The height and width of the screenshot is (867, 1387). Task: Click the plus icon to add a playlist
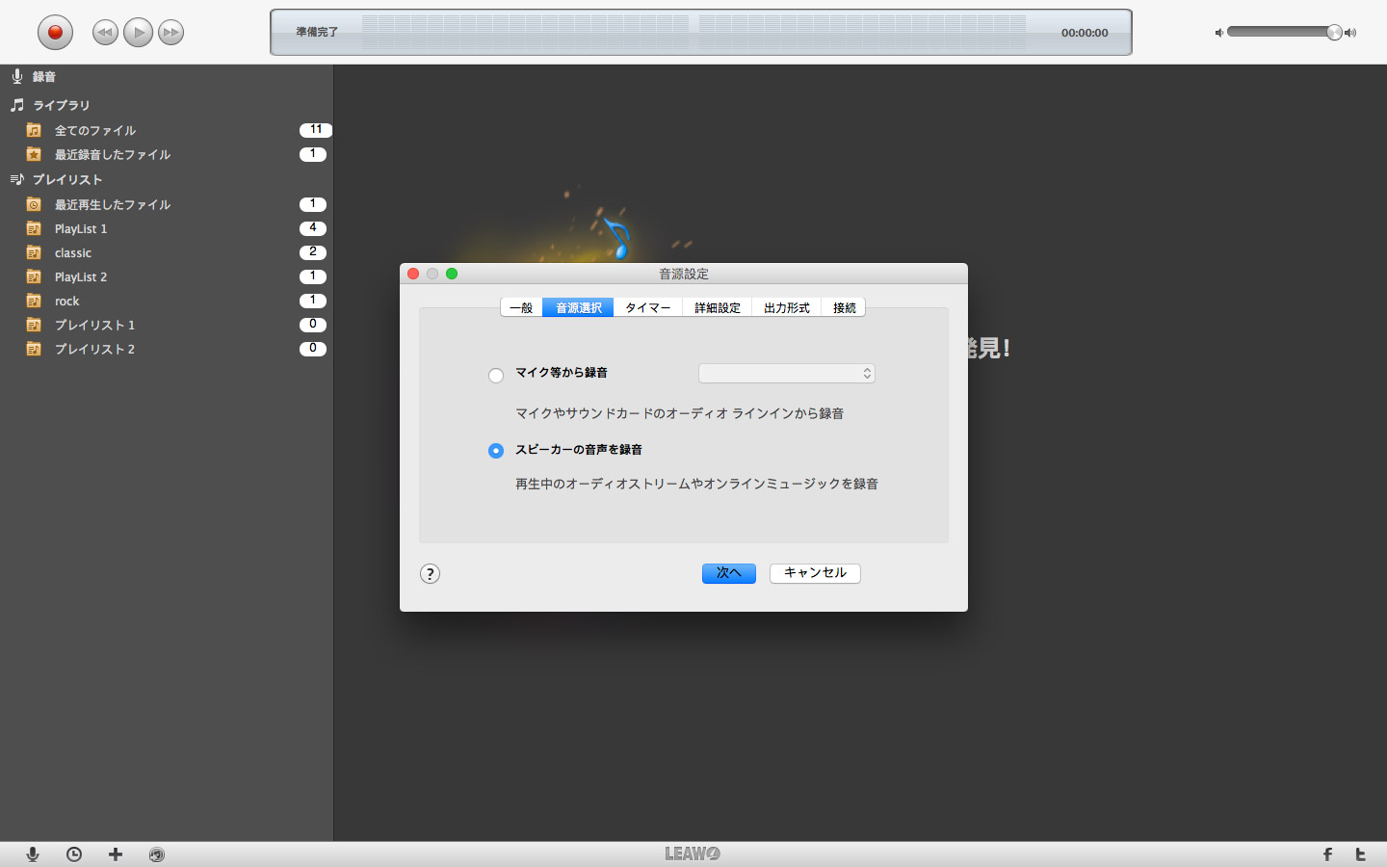pyautogui.click(x=116, y=854)
